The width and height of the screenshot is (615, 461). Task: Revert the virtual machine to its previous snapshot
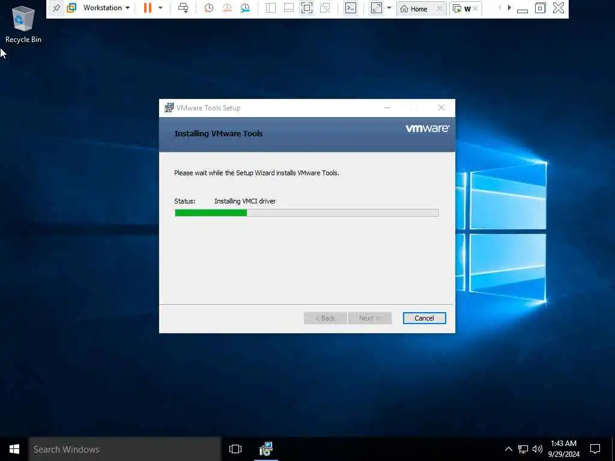click(226, 8)
